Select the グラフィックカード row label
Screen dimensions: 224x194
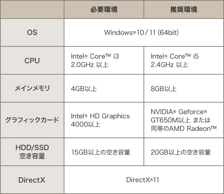tap(32, 120)
